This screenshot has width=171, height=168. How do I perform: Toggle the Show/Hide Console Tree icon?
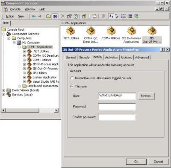point(55,16)
